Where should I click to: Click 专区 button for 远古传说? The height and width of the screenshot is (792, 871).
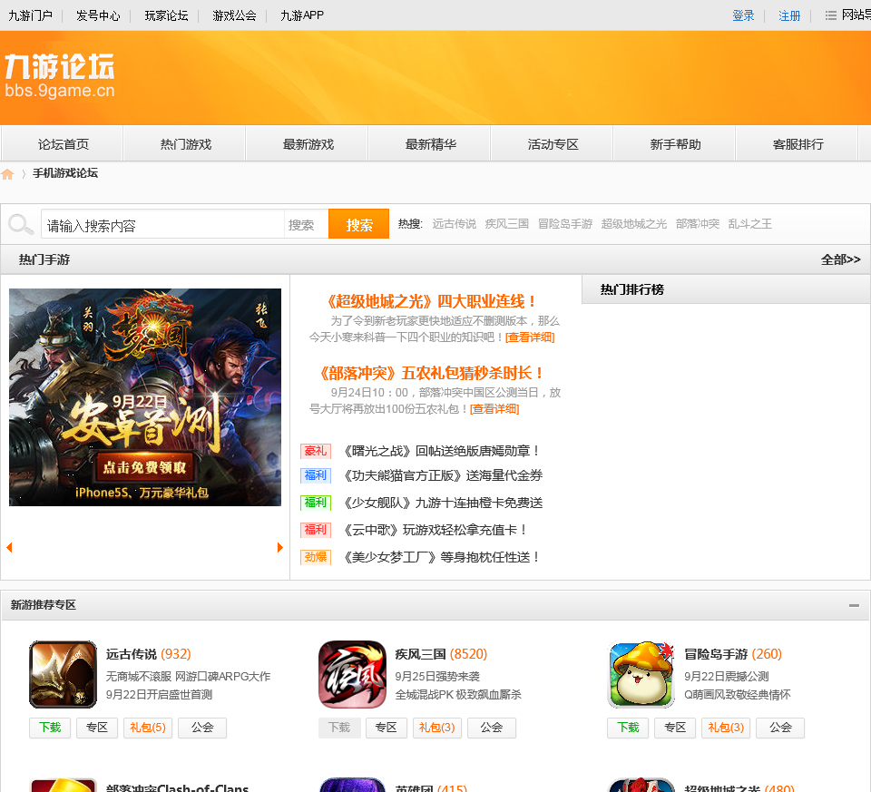click(x=97, y=728)
